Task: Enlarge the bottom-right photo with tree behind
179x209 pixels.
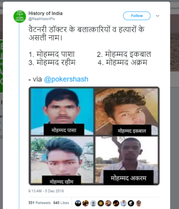Action: coord(127,160)
